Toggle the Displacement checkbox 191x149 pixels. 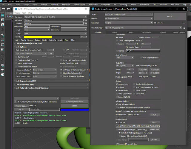point(117,90)
